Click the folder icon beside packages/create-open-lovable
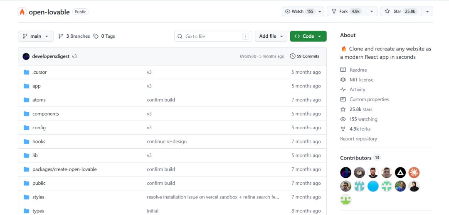The image size is (449, 215). click(27, 169)
